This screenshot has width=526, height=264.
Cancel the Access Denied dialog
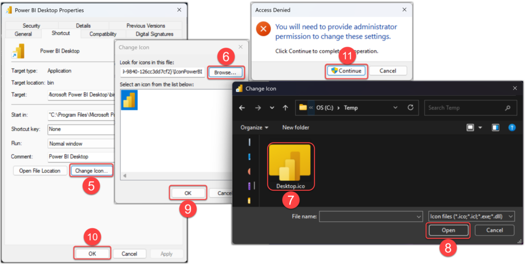388,71
